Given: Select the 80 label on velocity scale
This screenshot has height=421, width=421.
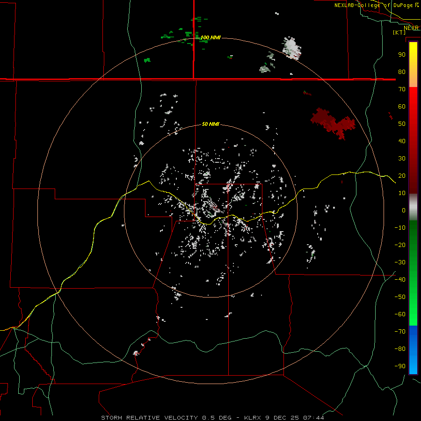Looking at the screenshot, I should pyautogui.click(x=402, y=72).
